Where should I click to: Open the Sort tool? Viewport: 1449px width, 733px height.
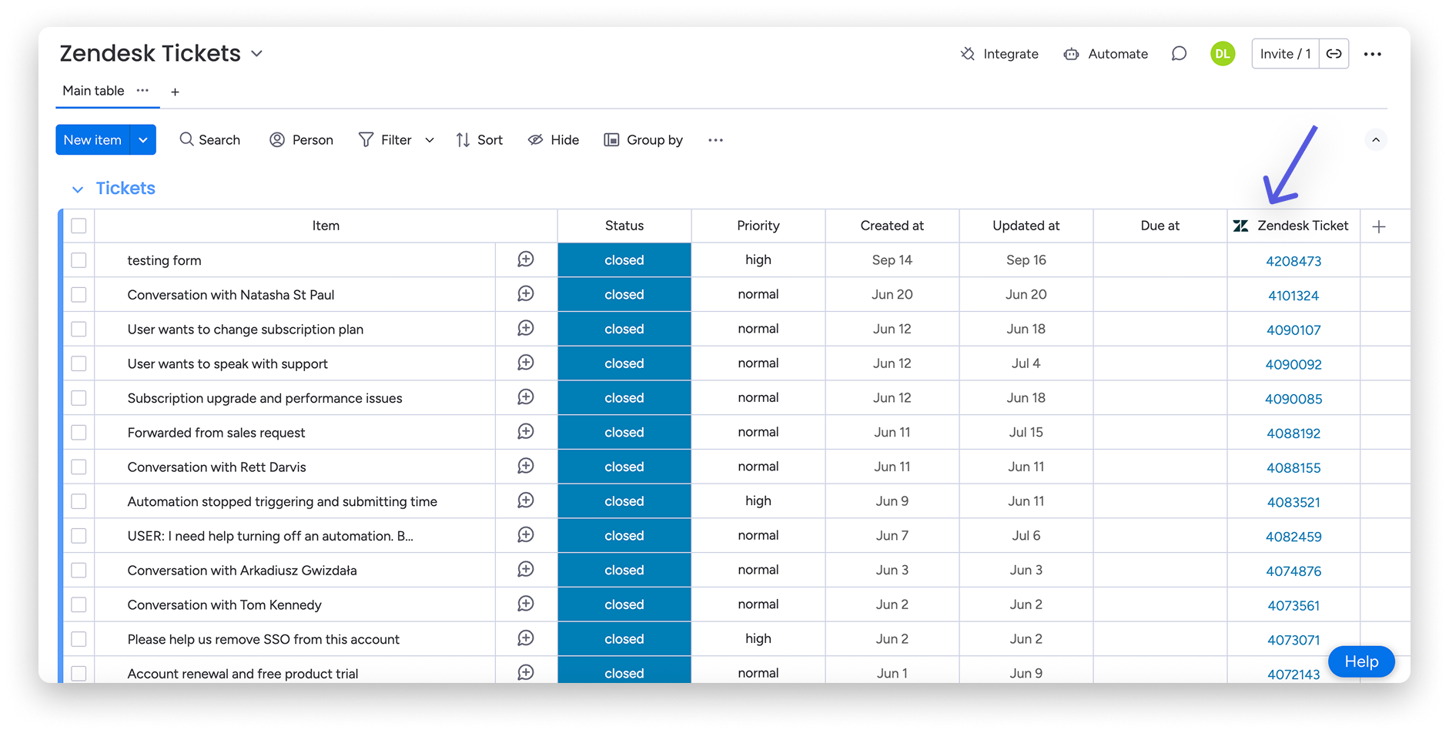[x=479, y=140]
